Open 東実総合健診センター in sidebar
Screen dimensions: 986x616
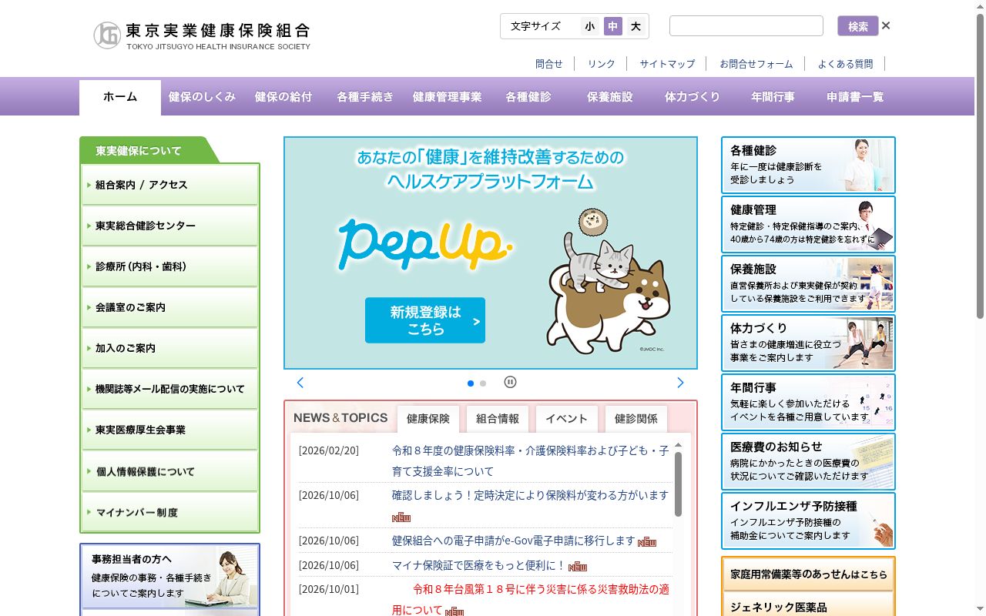tap(169, 226)
